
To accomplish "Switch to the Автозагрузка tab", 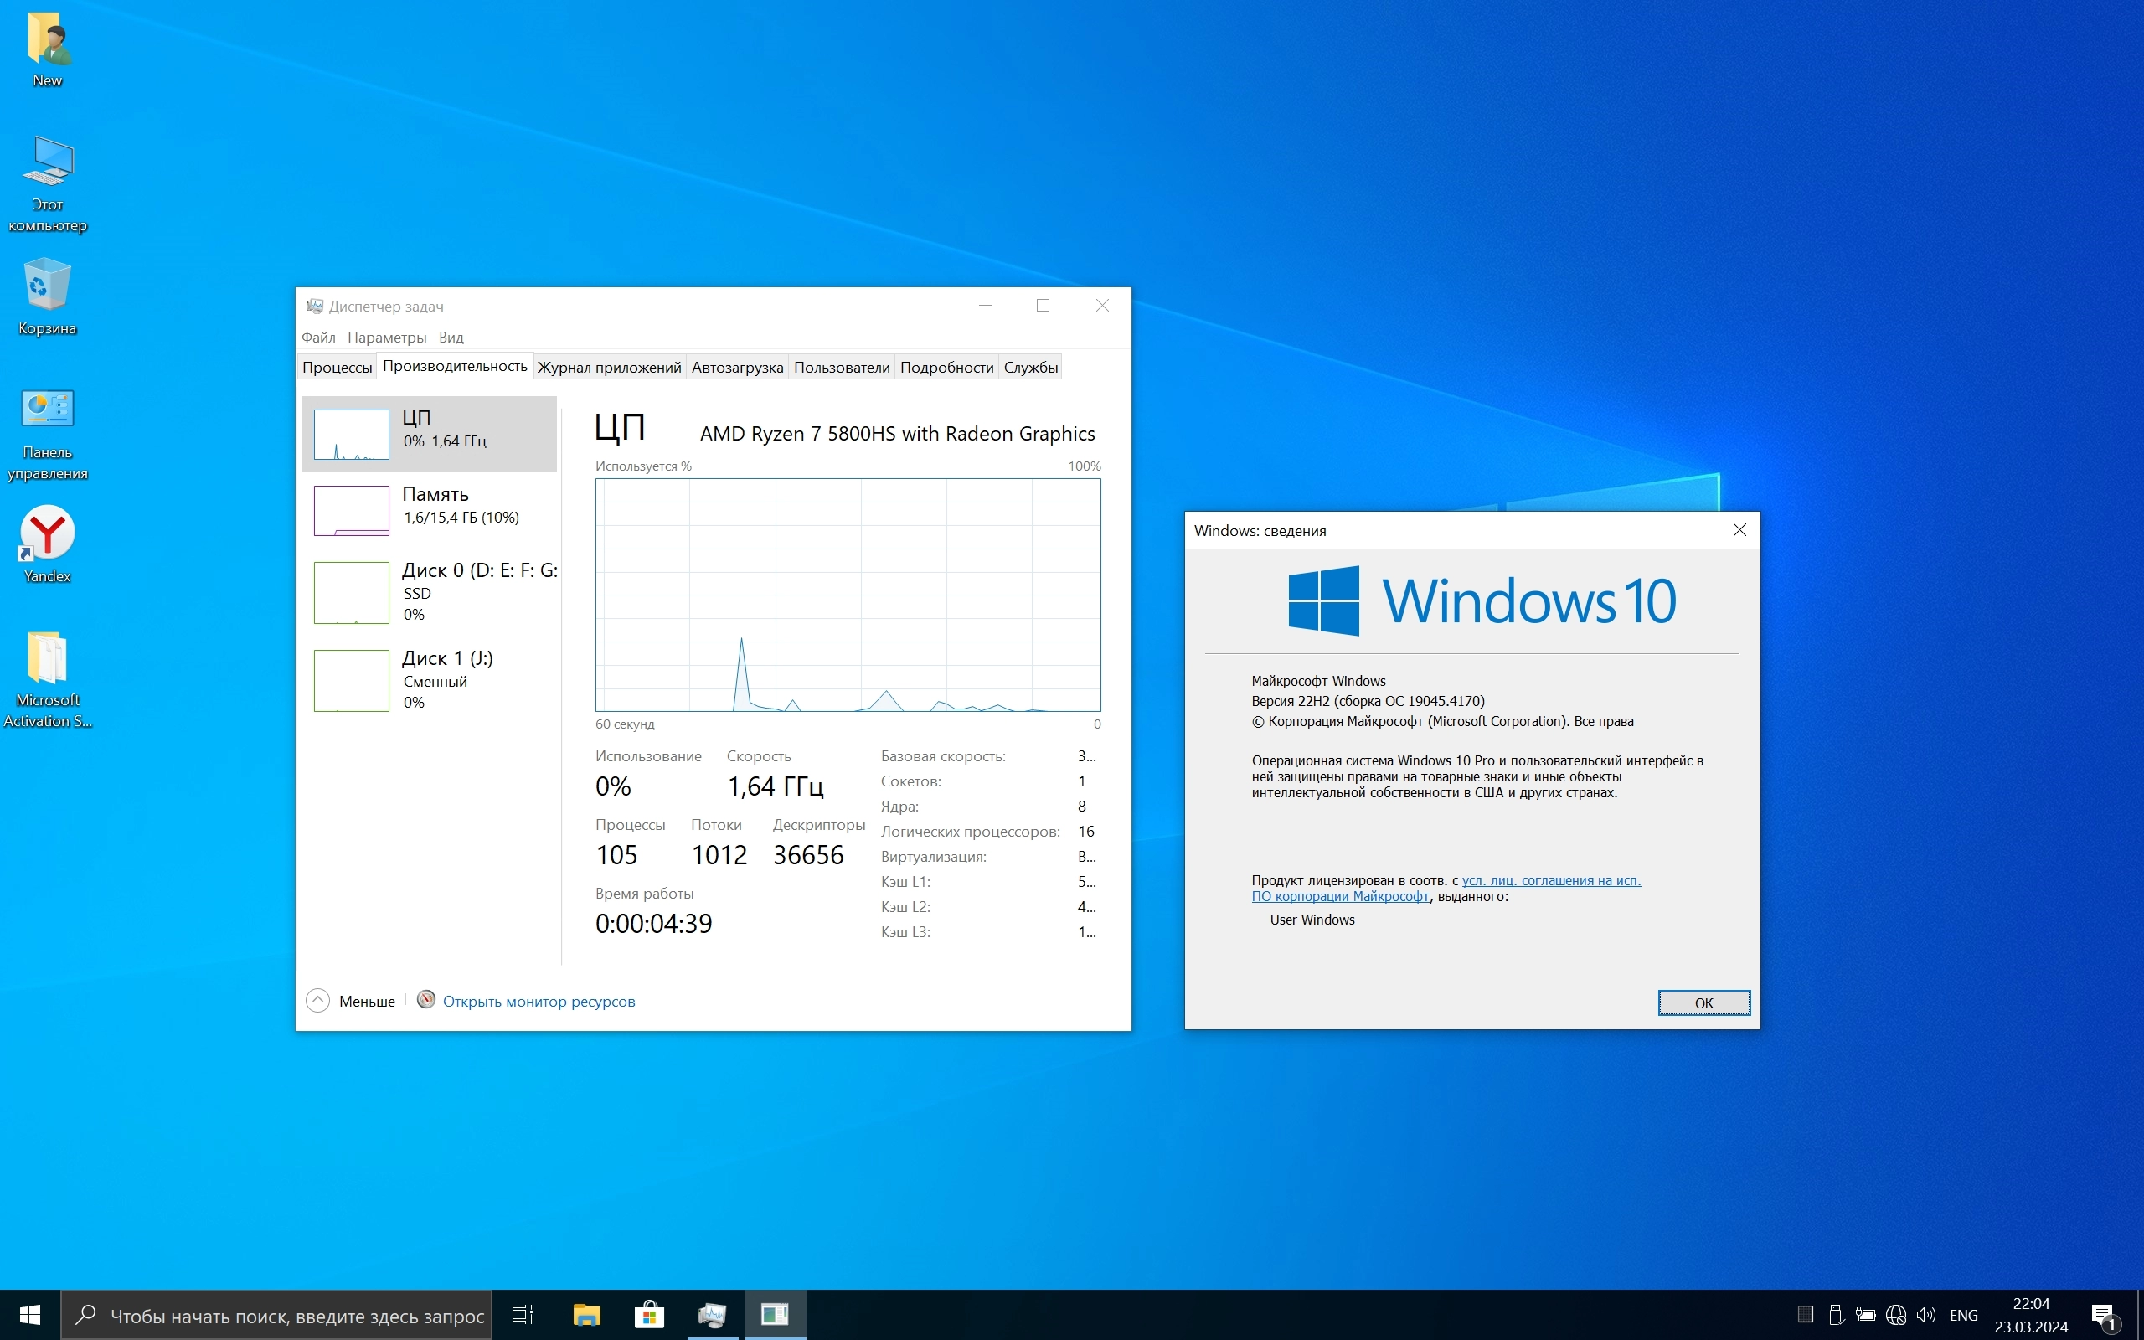I will pos(737,368).
